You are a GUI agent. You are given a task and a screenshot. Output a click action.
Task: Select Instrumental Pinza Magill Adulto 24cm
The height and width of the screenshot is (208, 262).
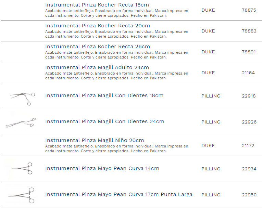97,67
